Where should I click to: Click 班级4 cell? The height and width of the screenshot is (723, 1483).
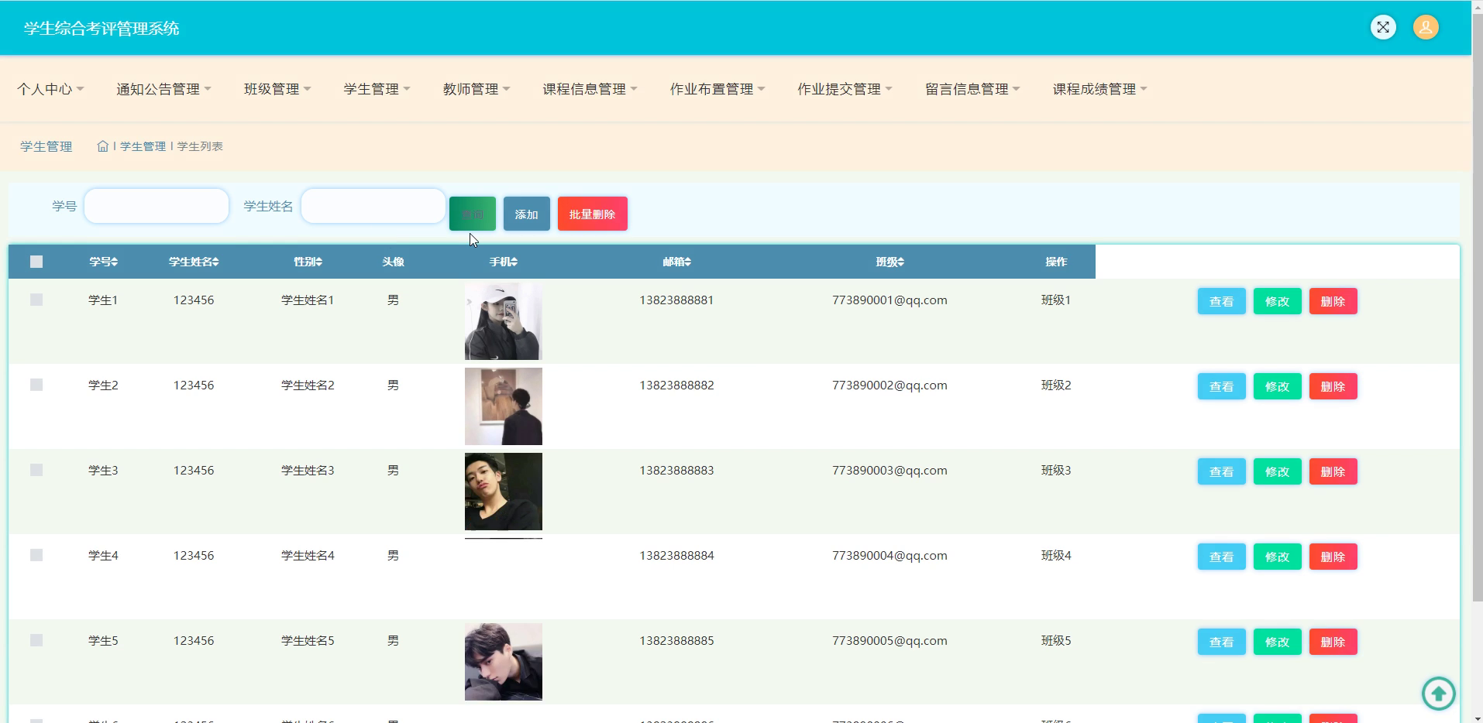pos(1056,556)
